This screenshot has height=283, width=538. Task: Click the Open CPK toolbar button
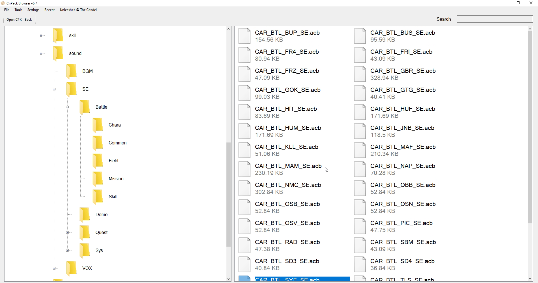pyautogui.click(x=14, y=20)
